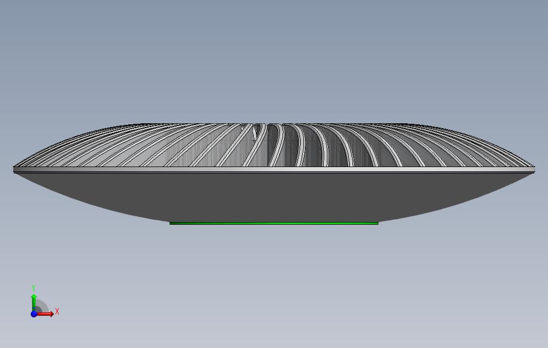Viewport: 548px width, 348px height.
Task: Select the thin rim edge band
Action: [x=273, y=170]
